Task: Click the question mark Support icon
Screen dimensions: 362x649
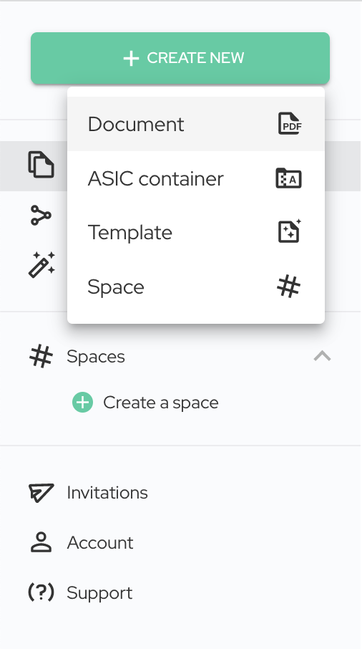Action: pos(41,592)
